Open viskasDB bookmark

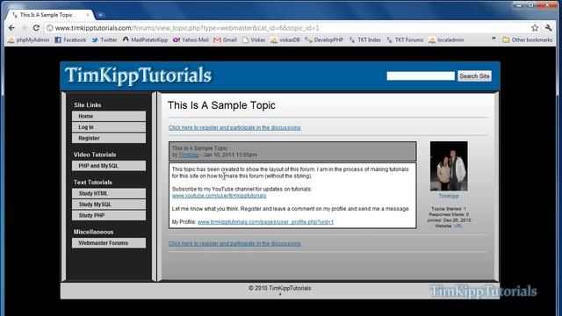(x=285, y=39)
